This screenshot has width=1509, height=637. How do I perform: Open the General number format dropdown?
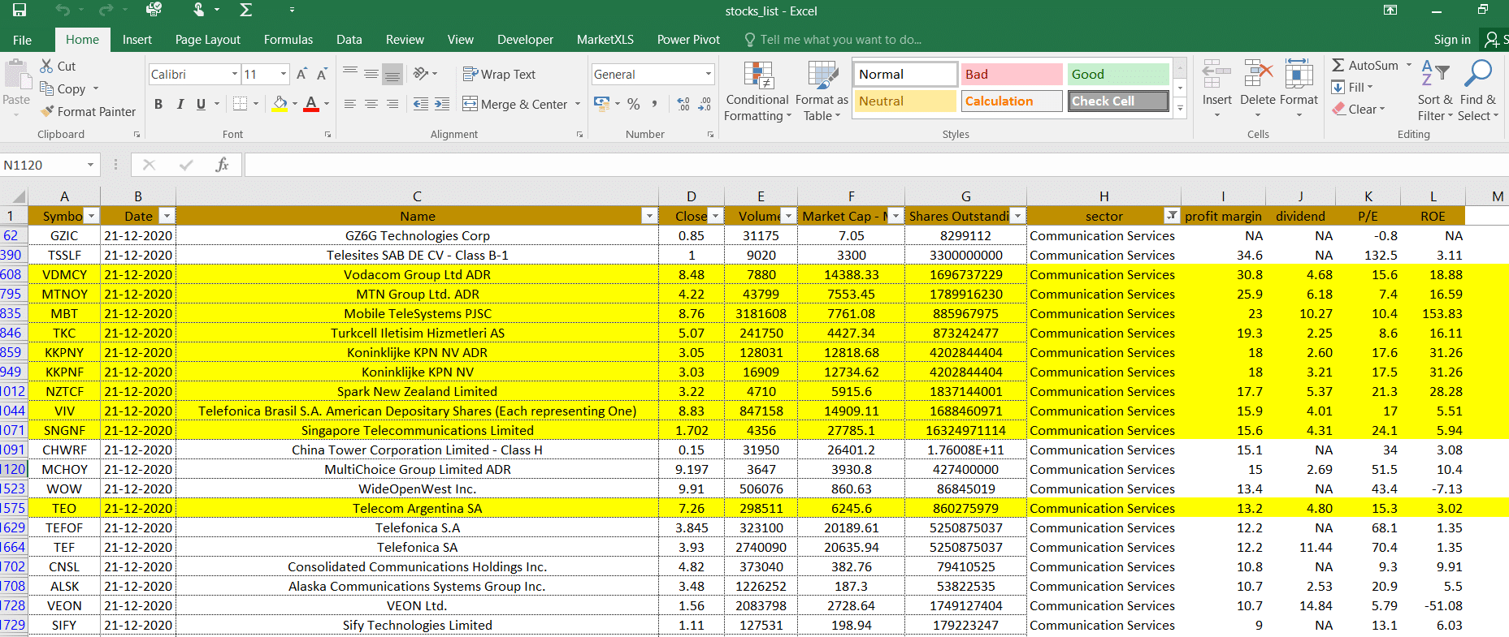[709, 74]
